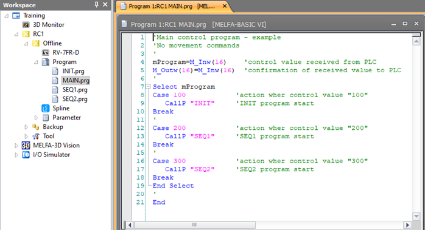Click the CallP "INIT" code line
Screen dimensions: 425x230
click(x=190, y=103)
